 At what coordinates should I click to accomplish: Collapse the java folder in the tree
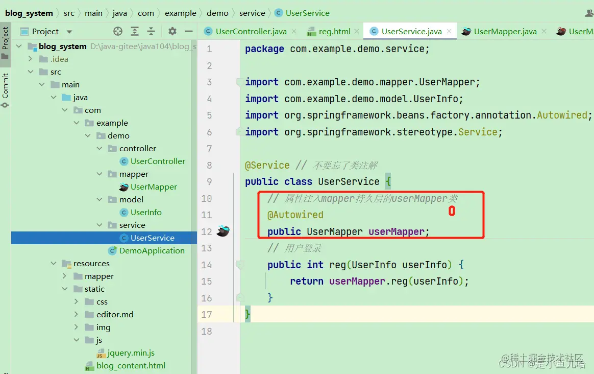point(54,97)
